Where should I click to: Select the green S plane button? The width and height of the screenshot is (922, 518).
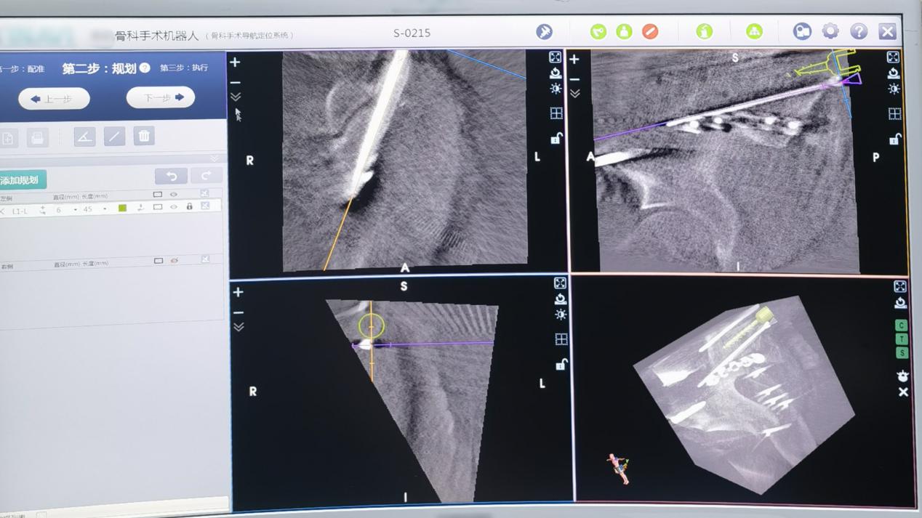(902, 353)
